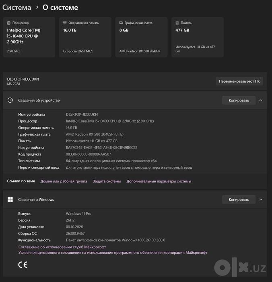This screenshot has width=272, height=282.
Task: Collapse the Сведения об устройстве section chevron
Action: [x=261, y=100]
